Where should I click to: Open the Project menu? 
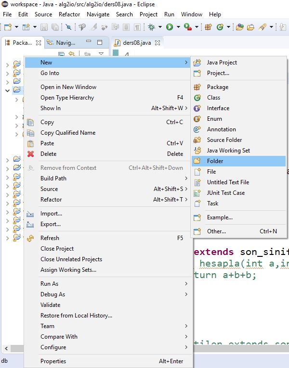148,14
